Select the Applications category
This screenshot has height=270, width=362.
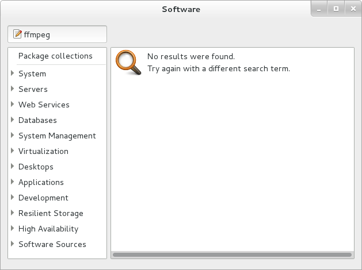tap(41, 182)
